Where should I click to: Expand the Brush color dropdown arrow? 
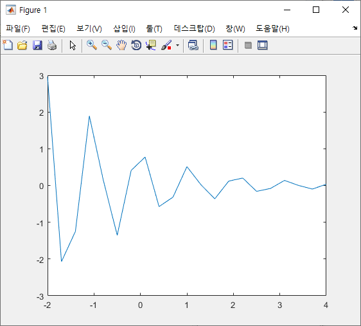coord(177,45)
